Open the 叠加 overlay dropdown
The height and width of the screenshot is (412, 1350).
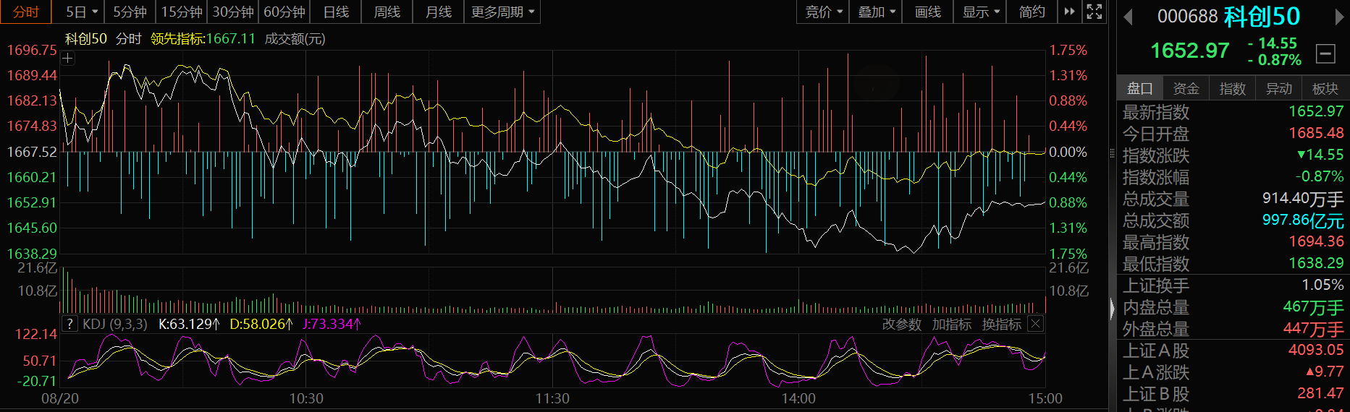tap(877, 12)
